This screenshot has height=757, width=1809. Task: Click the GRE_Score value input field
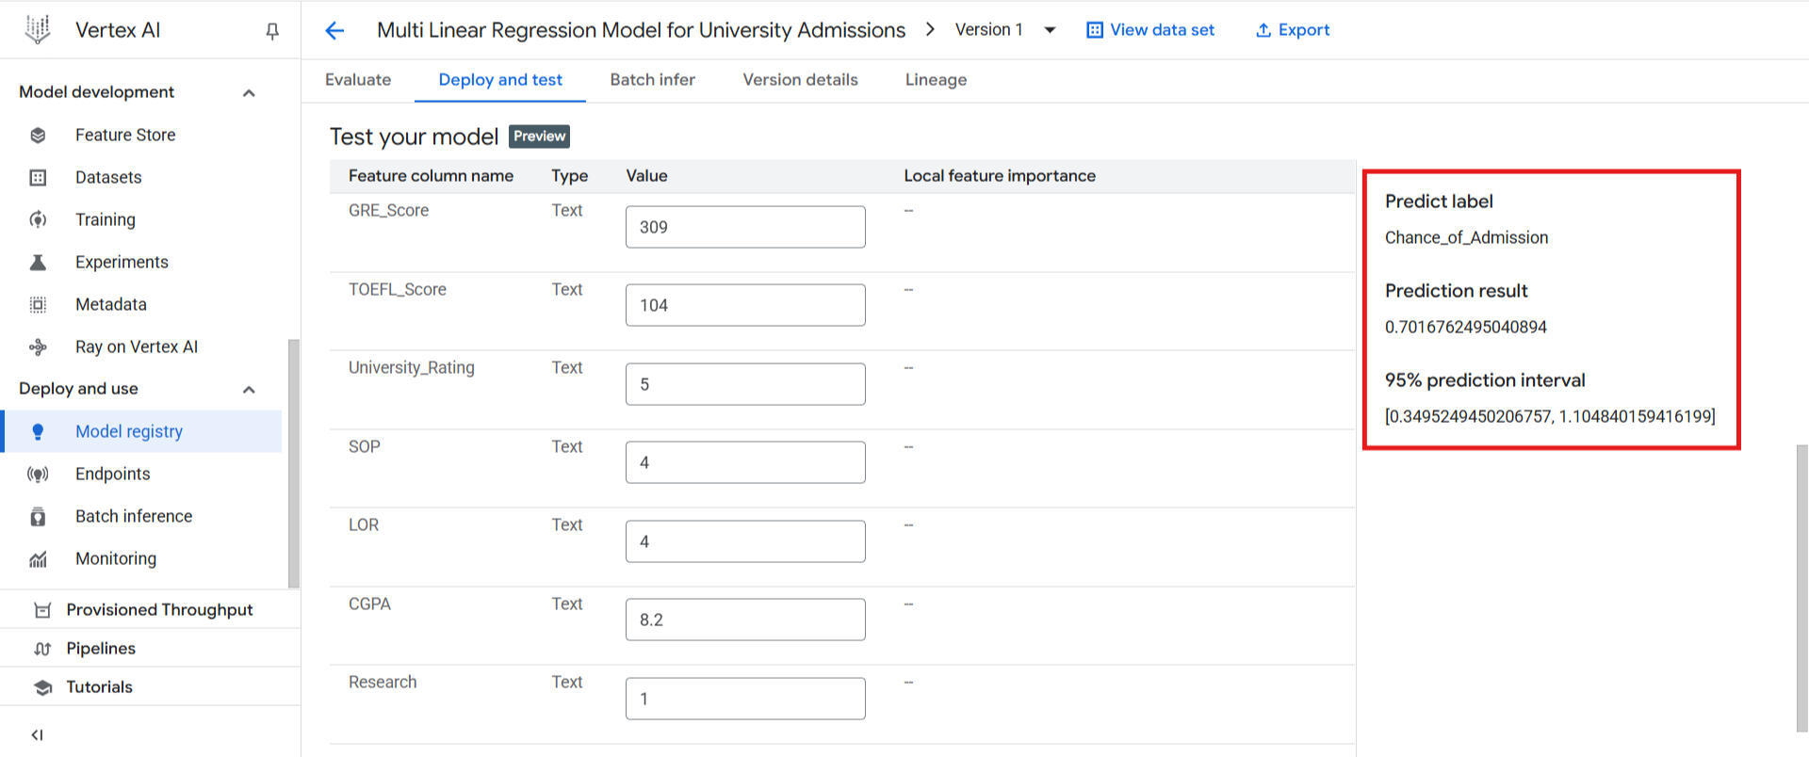(745, 227)
